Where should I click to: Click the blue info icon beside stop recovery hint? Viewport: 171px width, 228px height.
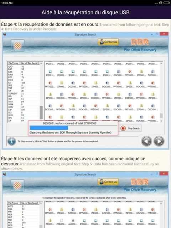12,141
